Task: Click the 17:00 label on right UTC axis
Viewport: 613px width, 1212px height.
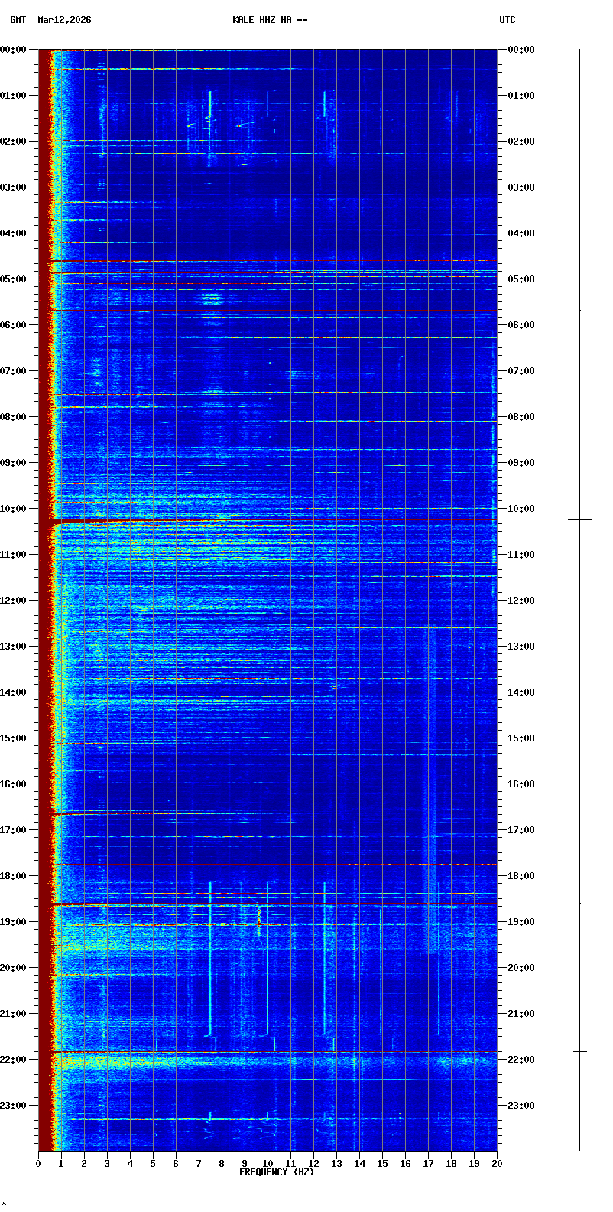Action: pos(521,830)
